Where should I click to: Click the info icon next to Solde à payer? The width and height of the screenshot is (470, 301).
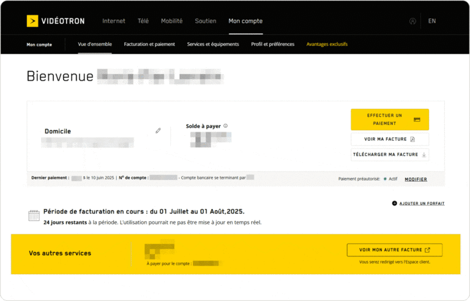[226, 126]
